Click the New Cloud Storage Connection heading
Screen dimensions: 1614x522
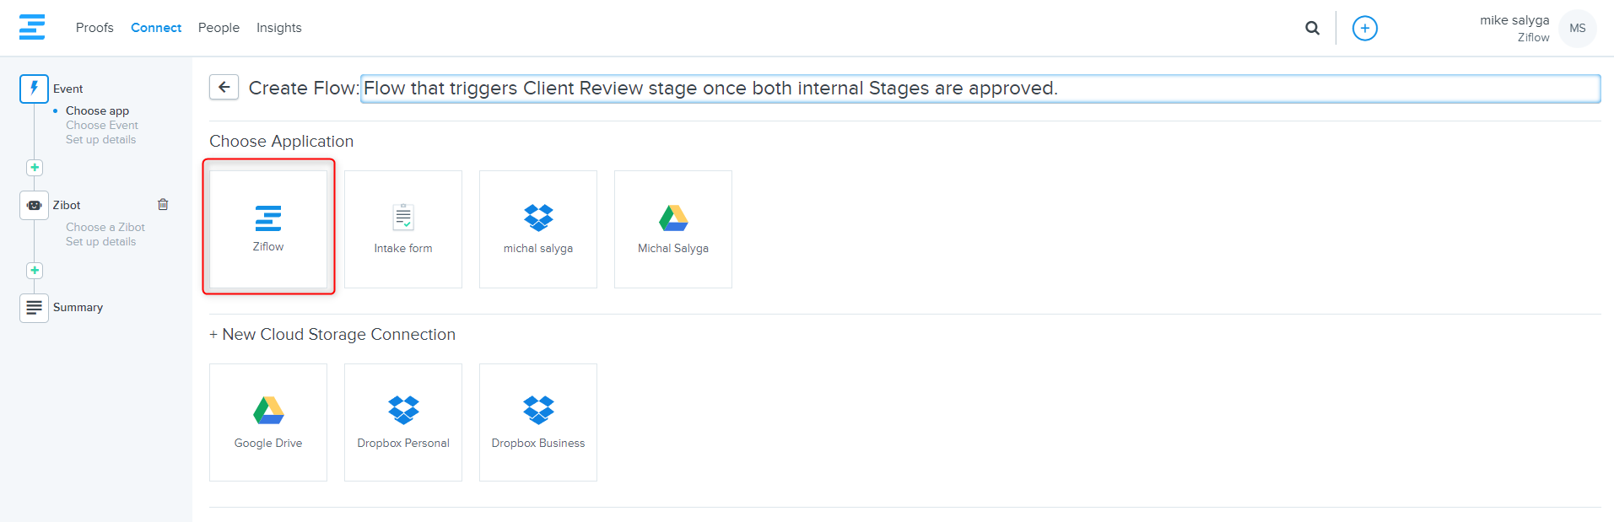click(332, 335)
